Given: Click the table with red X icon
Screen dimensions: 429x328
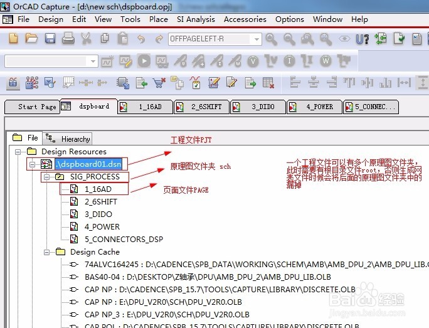Looking at the screenshot, I should click(268, 83).
